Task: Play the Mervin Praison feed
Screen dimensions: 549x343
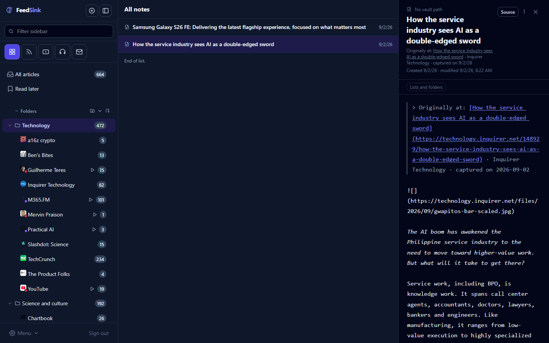Action: coord(95,215)
